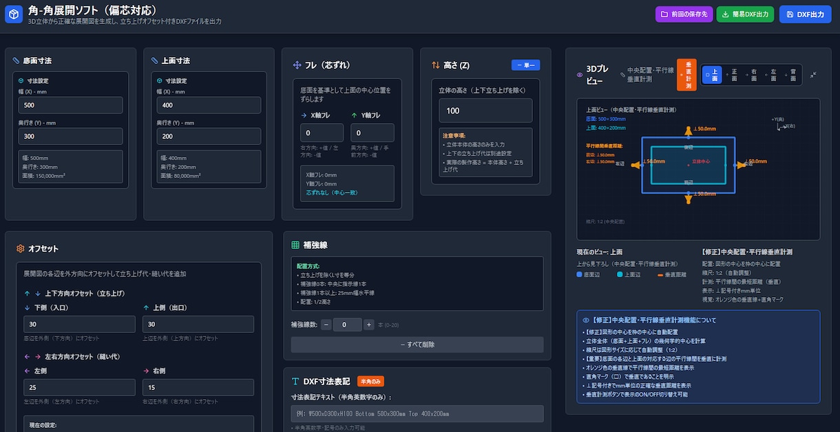The height and width of the screenshot is (432, 840).
Task: Click 上面寸法 奥行き (Y) field showing 200
Action: (209, 136)
